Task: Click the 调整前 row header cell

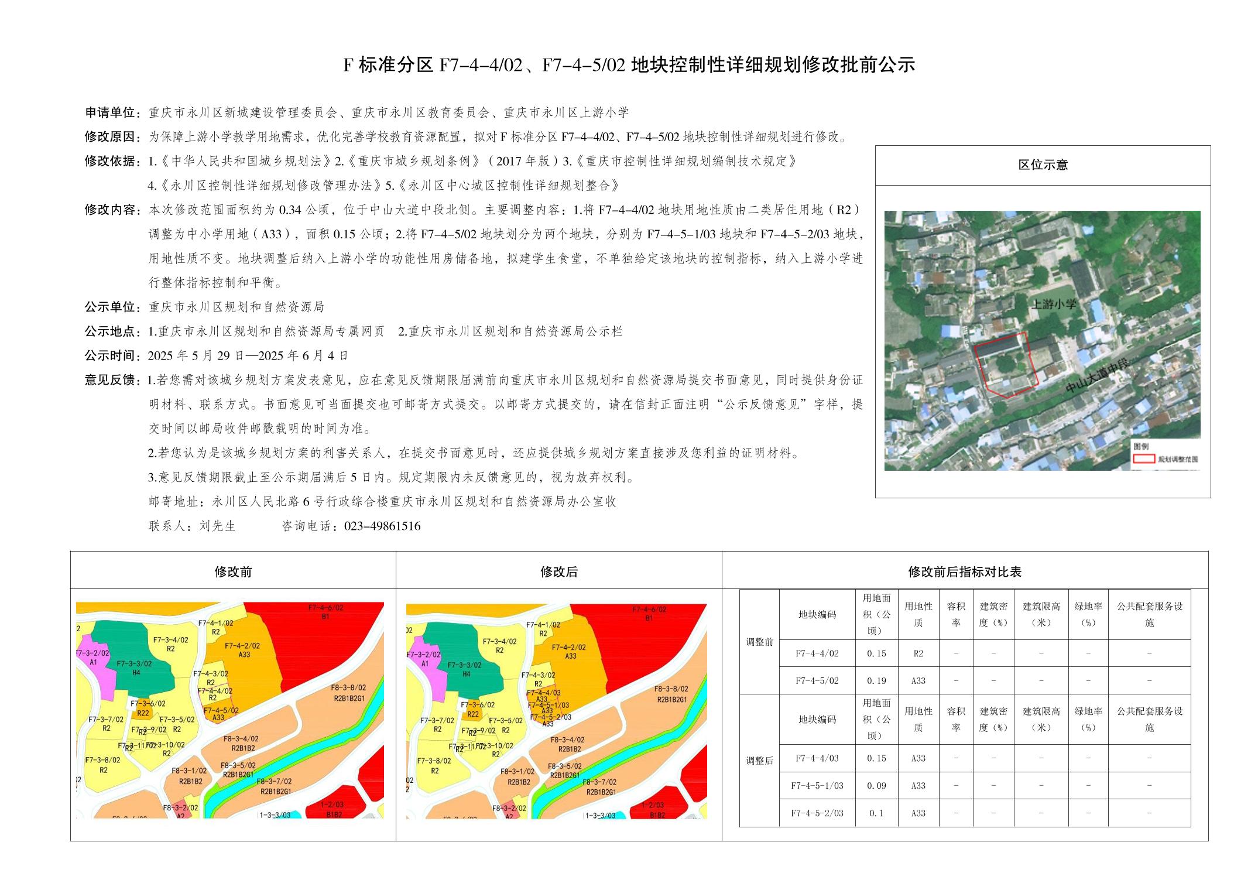Action: (759, 641)
